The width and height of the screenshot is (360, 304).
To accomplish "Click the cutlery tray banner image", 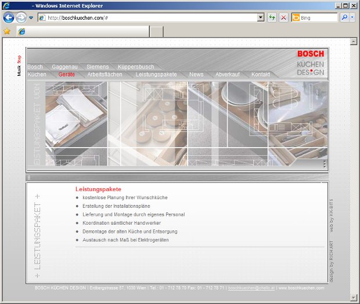I will pyautogui.click(x=298, y=123).
